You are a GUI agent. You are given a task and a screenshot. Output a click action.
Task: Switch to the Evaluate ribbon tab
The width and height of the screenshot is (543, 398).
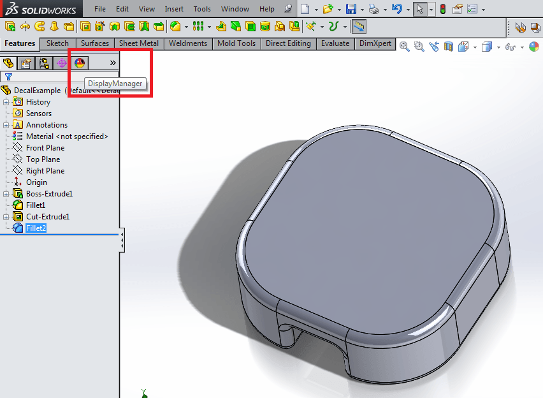[x=335, y=43]
